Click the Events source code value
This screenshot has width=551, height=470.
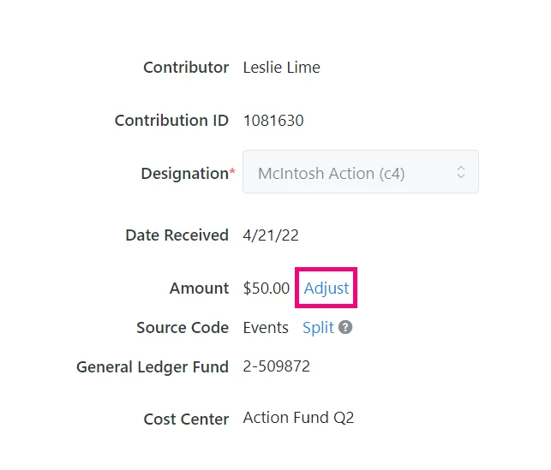pos(266,328)
